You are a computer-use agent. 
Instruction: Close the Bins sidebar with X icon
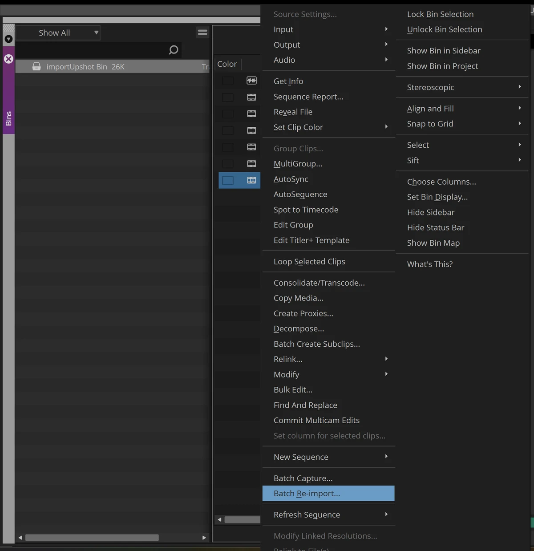tap(8, 59)
